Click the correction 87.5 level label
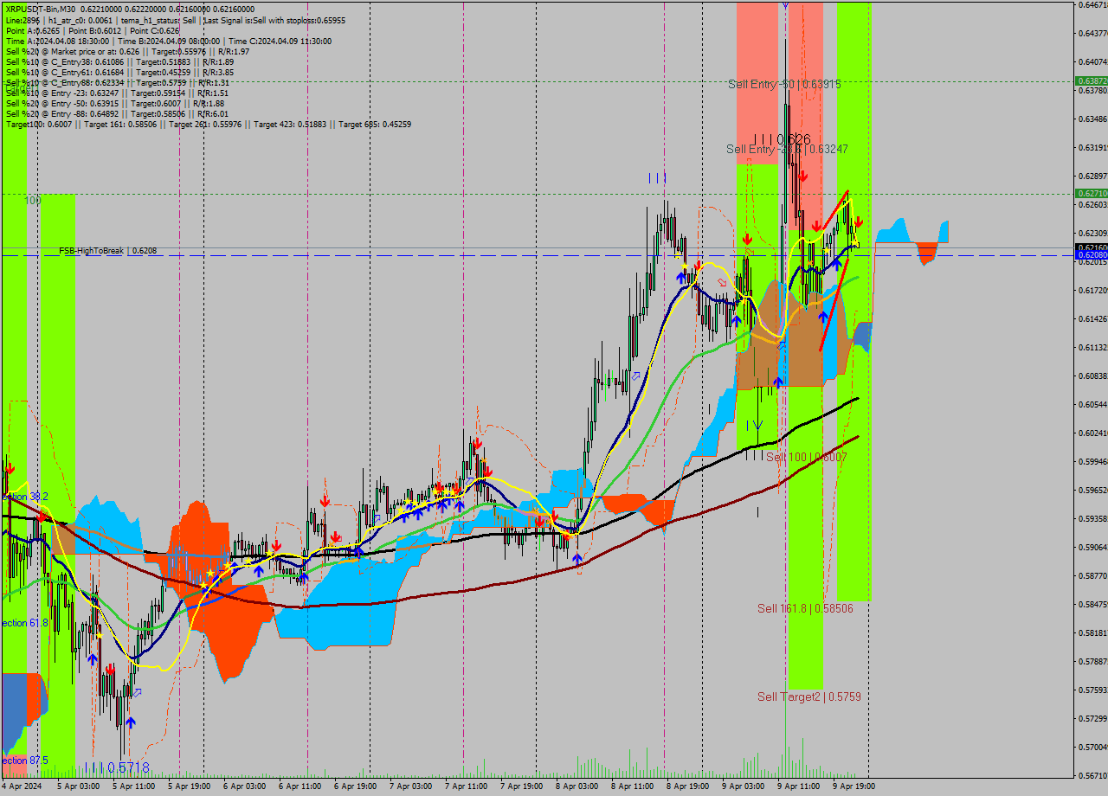This screenshot has width=1108, height=796. click(24, 761)
